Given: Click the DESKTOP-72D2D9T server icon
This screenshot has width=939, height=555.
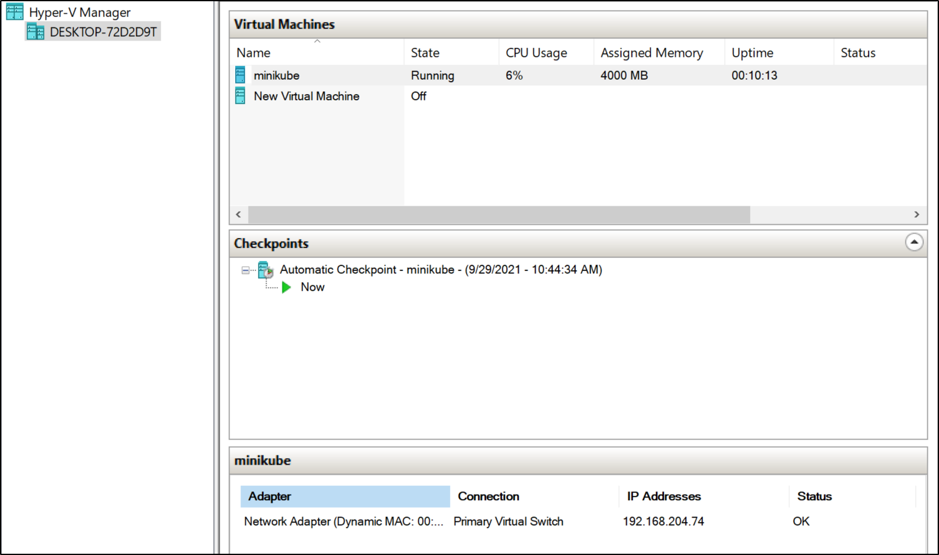Looking at the screenshot, I should 36,32.
